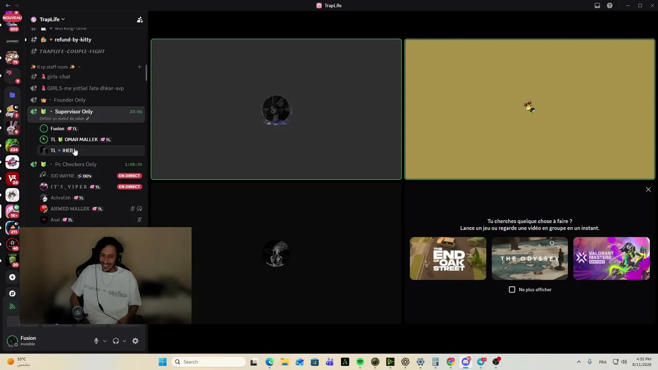Join the GIRLS-me yot5el 7ata dhkar-svp voice channel
658x370 pixels.
click(x=86, y=88)
